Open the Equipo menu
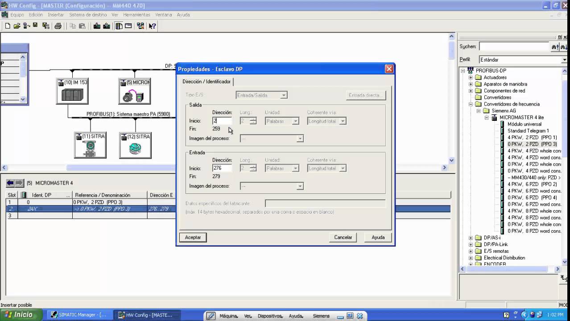Image resolution: width=570 pixels, height=321 pixels. pyautogui.click(x=17, y=15)
